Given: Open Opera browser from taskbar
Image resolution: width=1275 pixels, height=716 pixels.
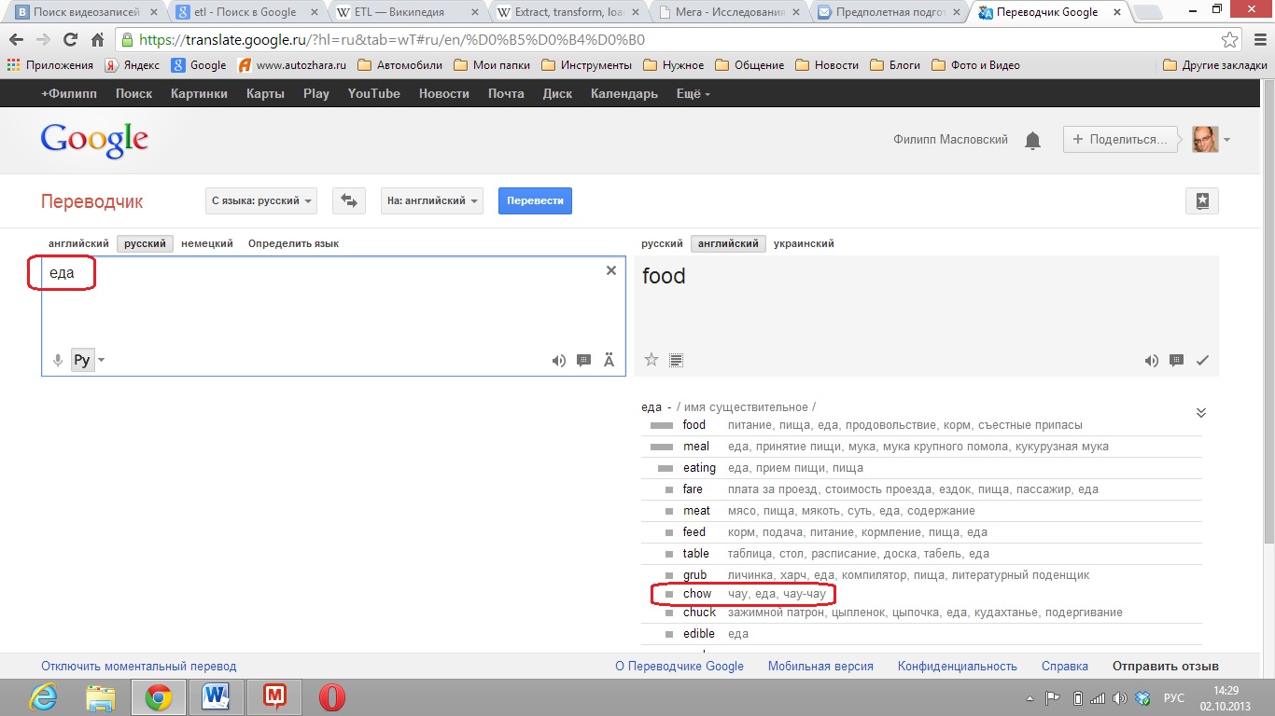Looking at the screenshot, I should click(331, 697).
